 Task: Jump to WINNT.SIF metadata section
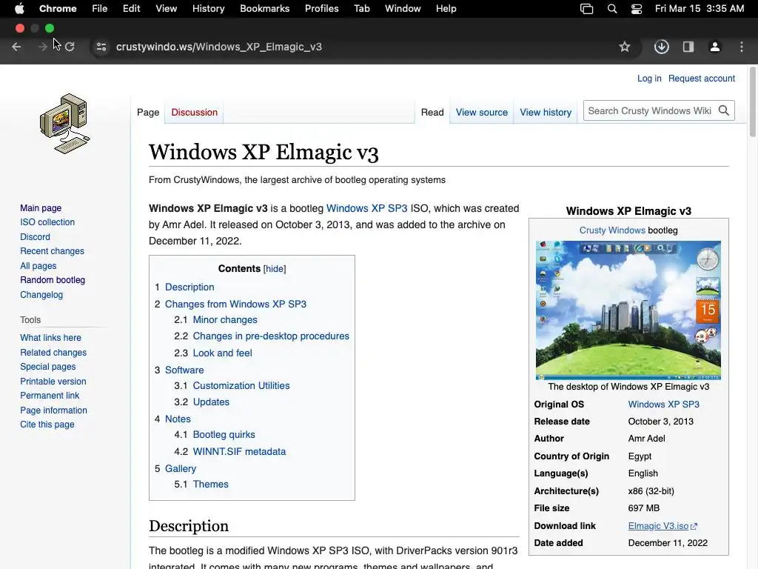click(239, 451)
